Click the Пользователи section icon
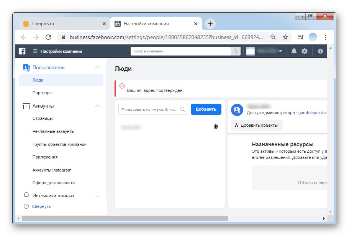 coord(26,68)
